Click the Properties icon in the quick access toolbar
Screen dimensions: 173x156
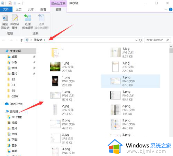click(10, 3)
